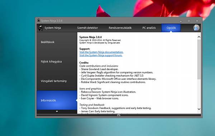Image resolution: width=215 pixels, height=136 pixels.
Task: Open the PC analízis tab
Action: tap(149, 28)
